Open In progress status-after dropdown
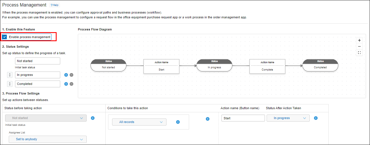This screenshot has height=145, width=370. pyautogui.click(x=288, y=118)
